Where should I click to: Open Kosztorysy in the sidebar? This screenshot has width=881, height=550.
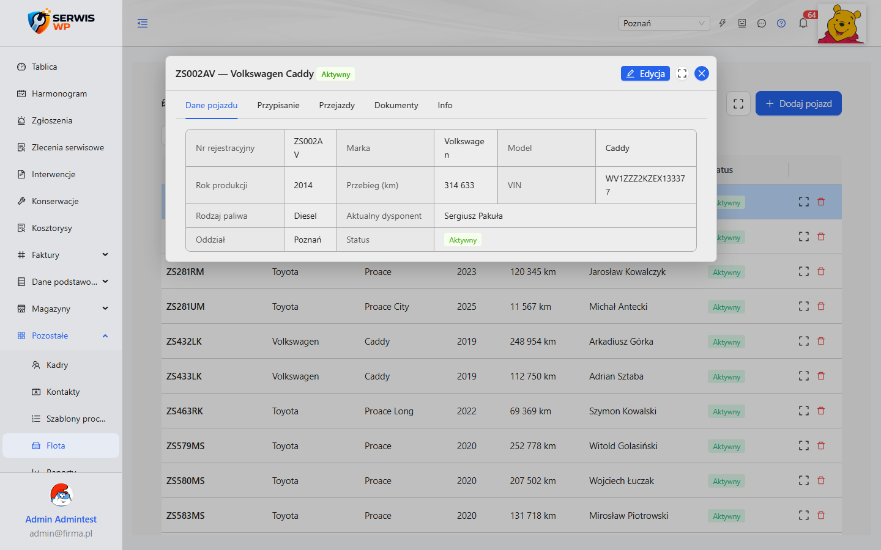coord(61,228)
